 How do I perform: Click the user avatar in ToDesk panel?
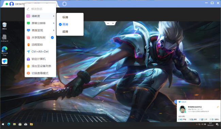point(183,109)
